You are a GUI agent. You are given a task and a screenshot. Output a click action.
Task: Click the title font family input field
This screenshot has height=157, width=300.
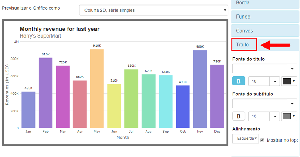(260, 69)
